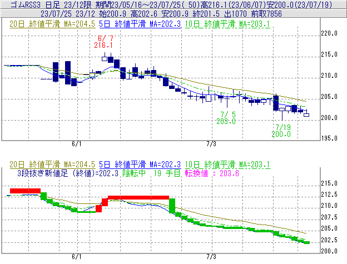Viewport: 347px width, 264px height.
Task: Select the 10日 終値平滑 MA=203.1 label in lower chart
Action: pos(227,165)
